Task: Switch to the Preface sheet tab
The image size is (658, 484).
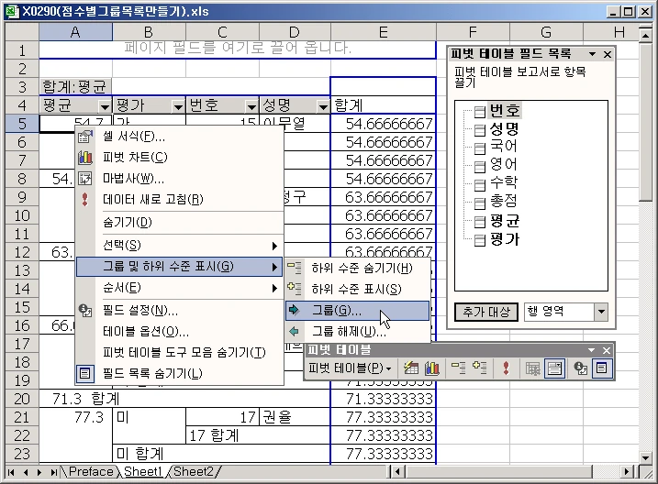Action: point(91,472)
